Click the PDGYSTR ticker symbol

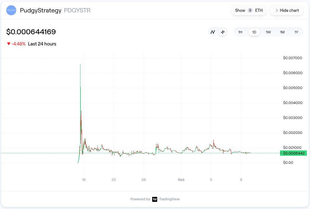pos(77,11)
